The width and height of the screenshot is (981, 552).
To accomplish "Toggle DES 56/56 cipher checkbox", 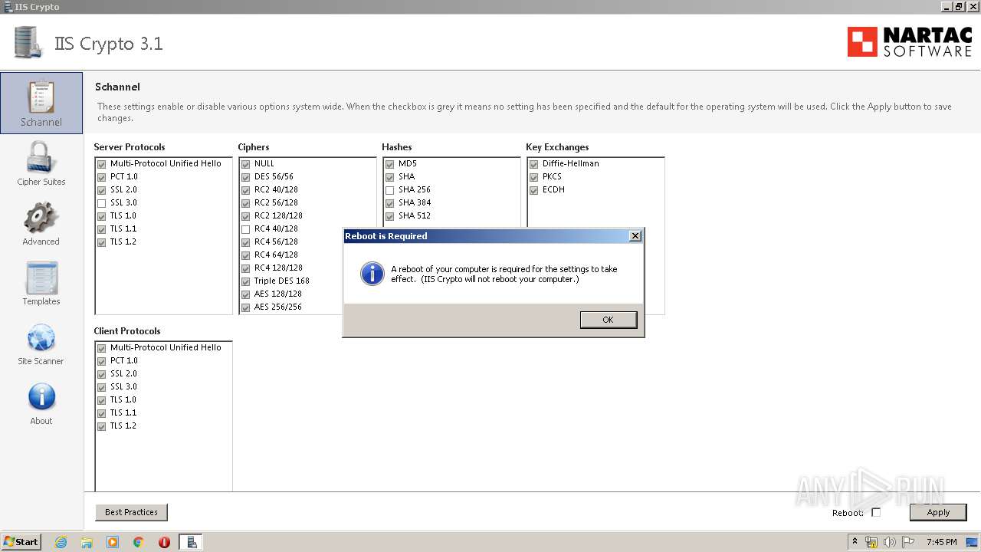I will coord(245,177).
